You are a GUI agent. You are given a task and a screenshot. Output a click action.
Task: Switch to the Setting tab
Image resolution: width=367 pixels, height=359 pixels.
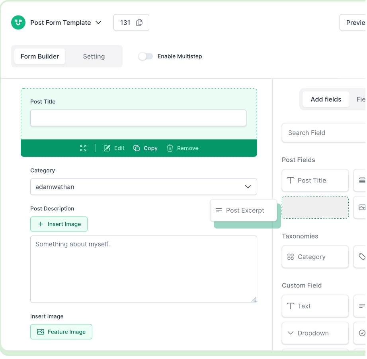point(94,56)
